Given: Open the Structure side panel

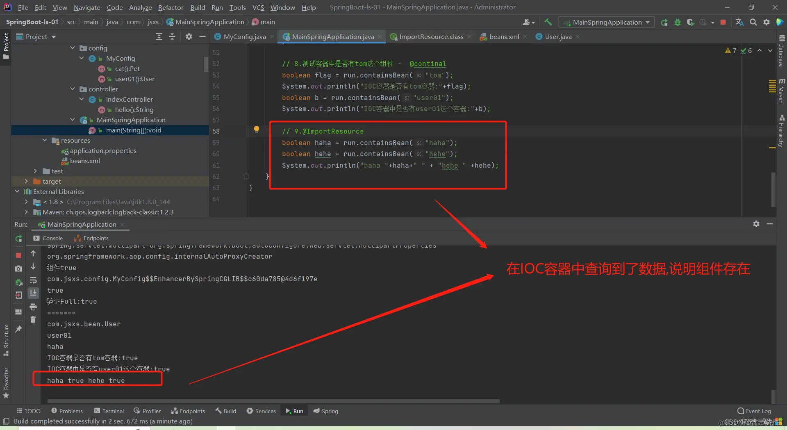Looking at the screenshot, I should click(6, 340).
